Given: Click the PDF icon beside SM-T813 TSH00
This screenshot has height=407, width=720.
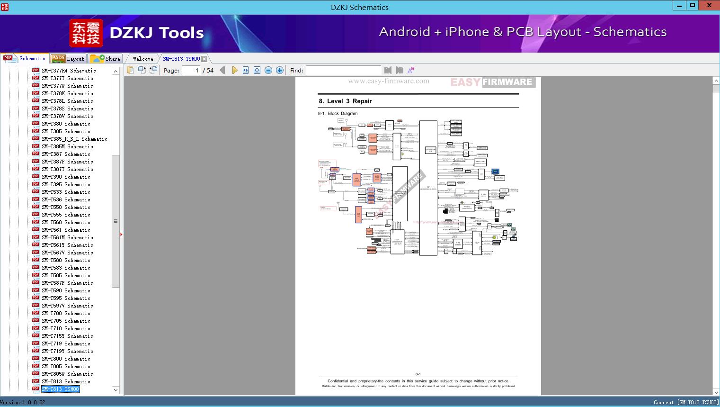Looking at the screenshot, I should [36, 389].
